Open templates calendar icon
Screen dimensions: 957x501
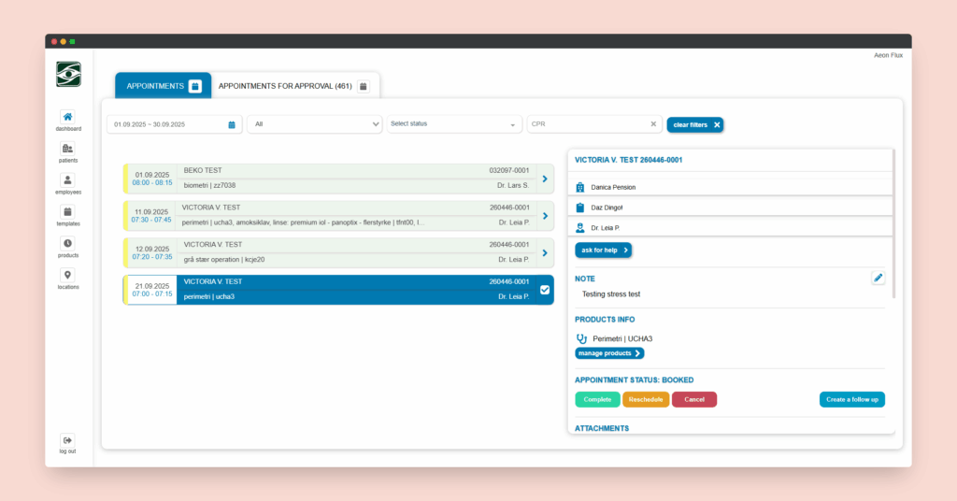(x=67, y=212)
